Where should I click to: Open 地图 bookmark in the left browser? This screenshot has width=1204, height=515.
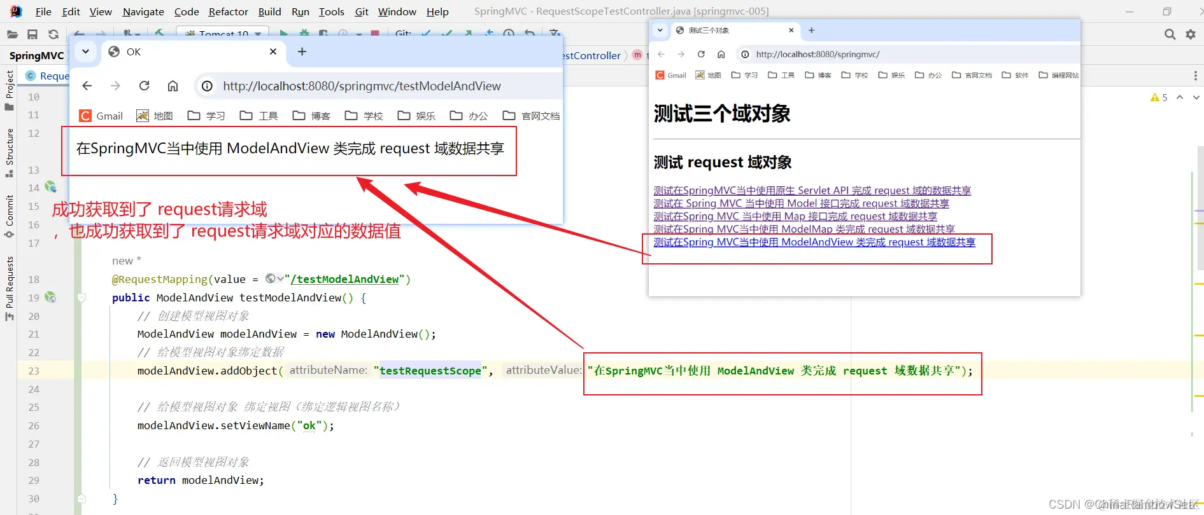pyautogui.click(x=155, y=116)
